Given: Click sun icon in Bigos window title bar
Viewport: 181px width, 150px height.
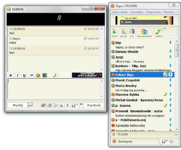Looking at the screenshot, I should coord(112,6).
